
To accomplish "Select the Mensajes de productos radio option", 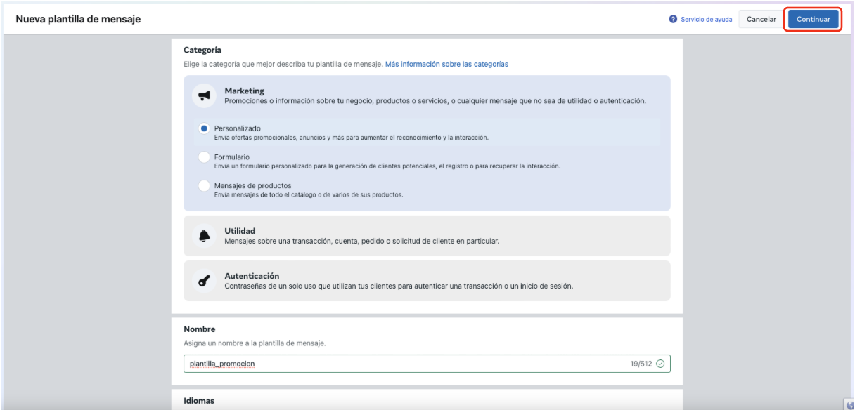I will click(x=204, y=185).
